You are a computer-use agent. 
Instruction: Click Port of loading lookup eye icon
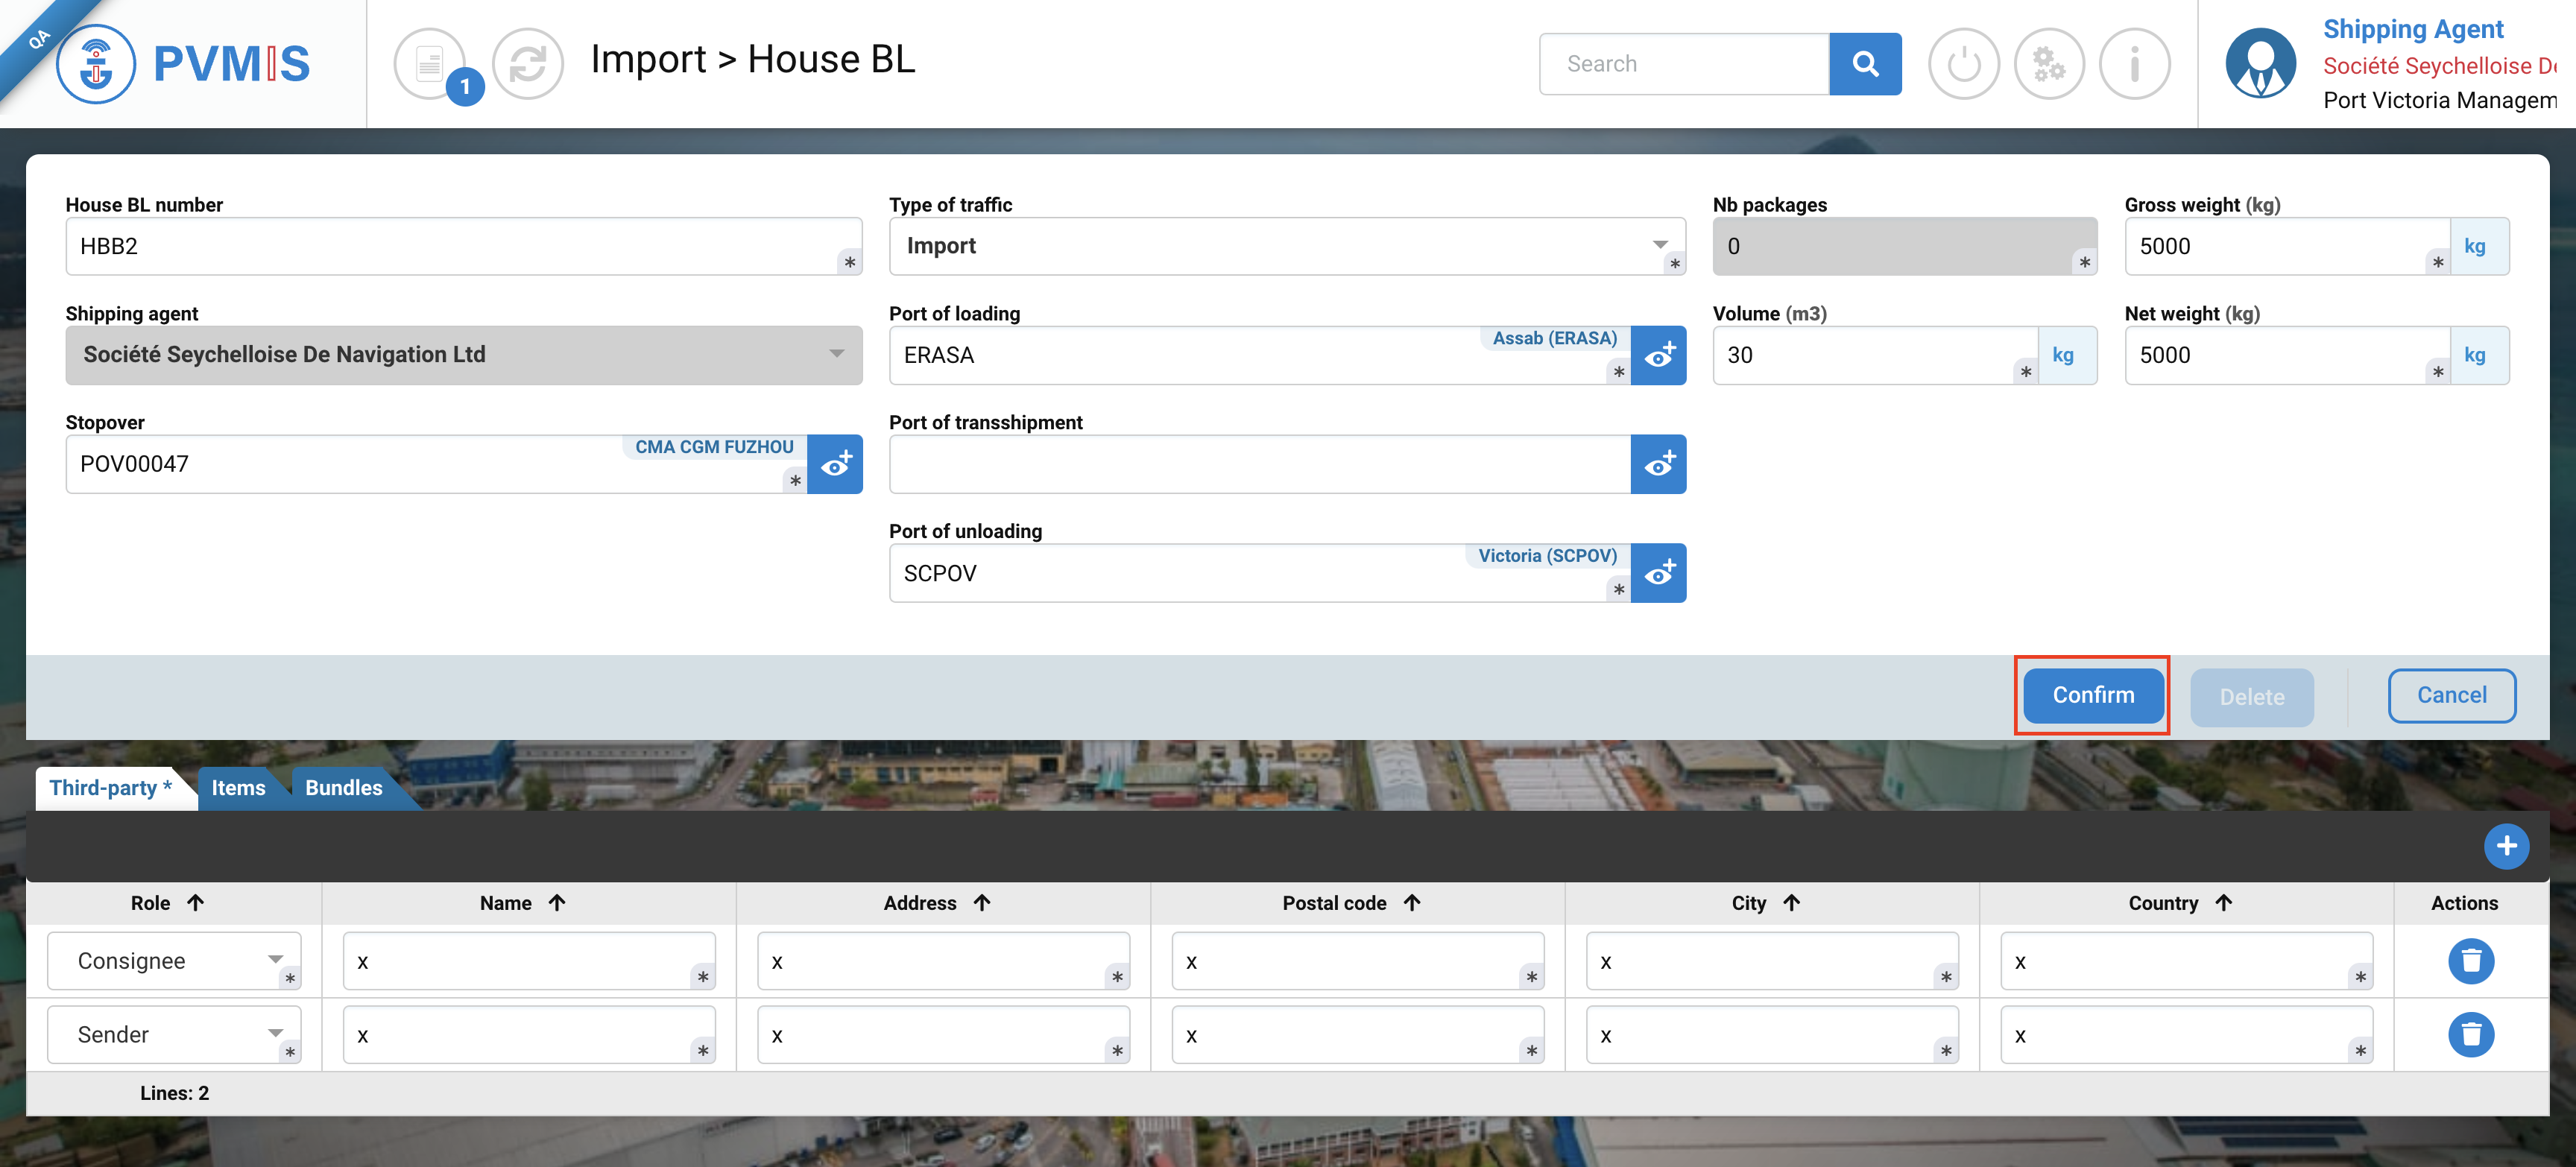(x=1658, y=355)
